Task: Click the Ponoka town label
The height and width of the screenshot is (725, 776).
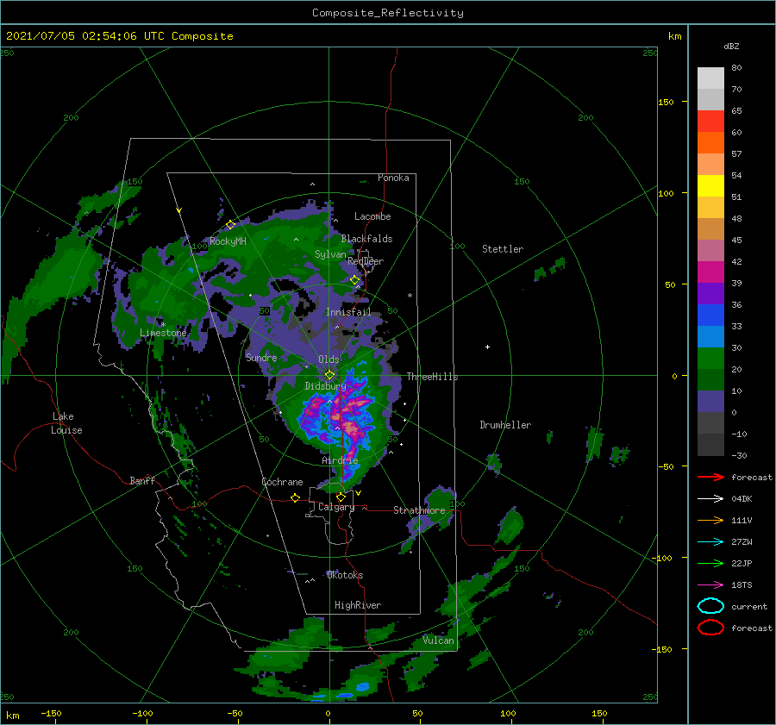Action: click(393, 178)
